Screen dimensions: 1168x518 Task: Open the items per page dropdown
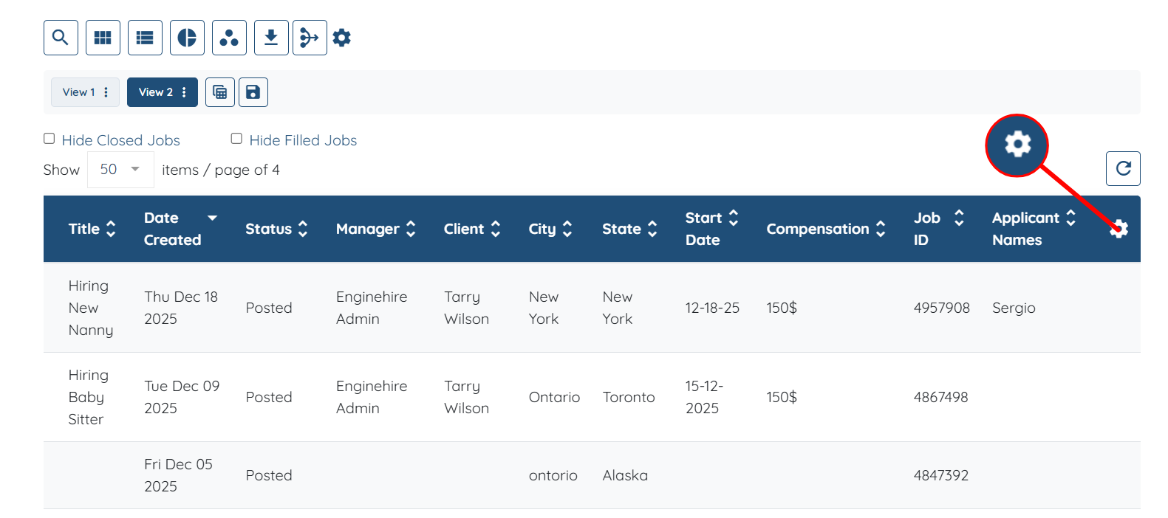(x=120, y=170)
